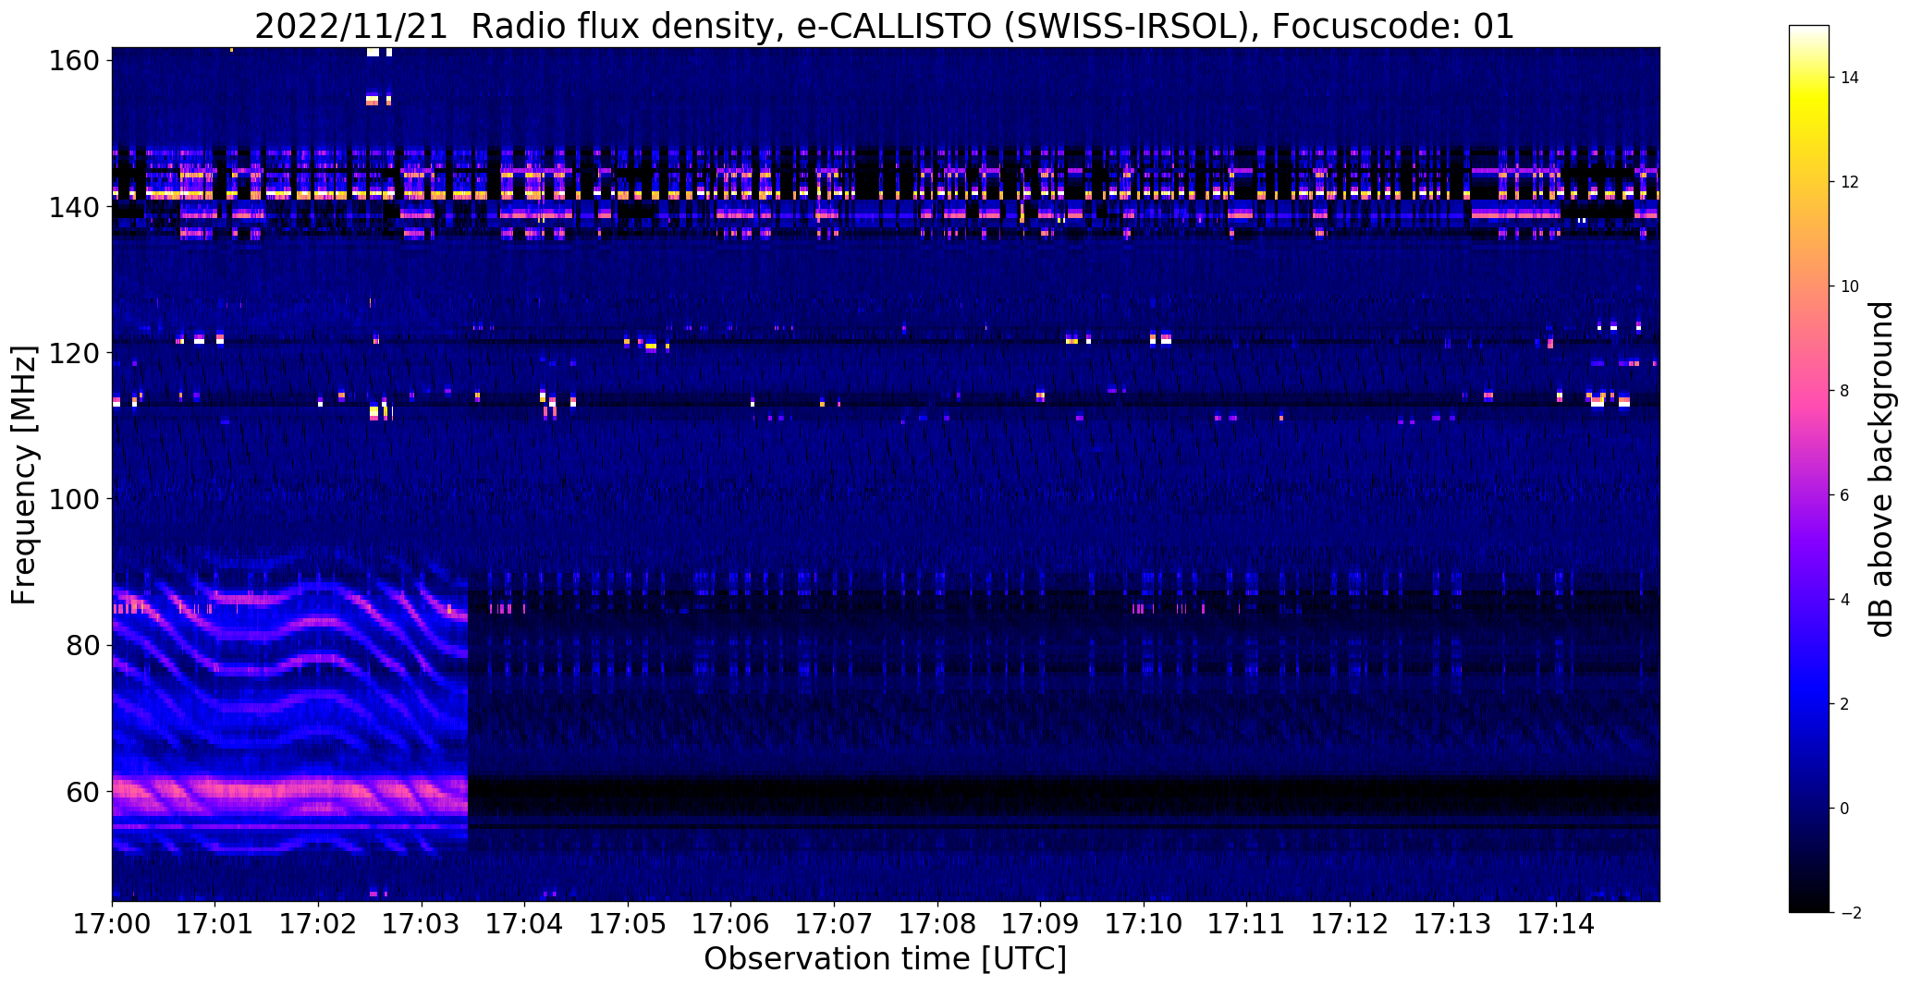Click the colorbar tick label 8

[1845, 391]
